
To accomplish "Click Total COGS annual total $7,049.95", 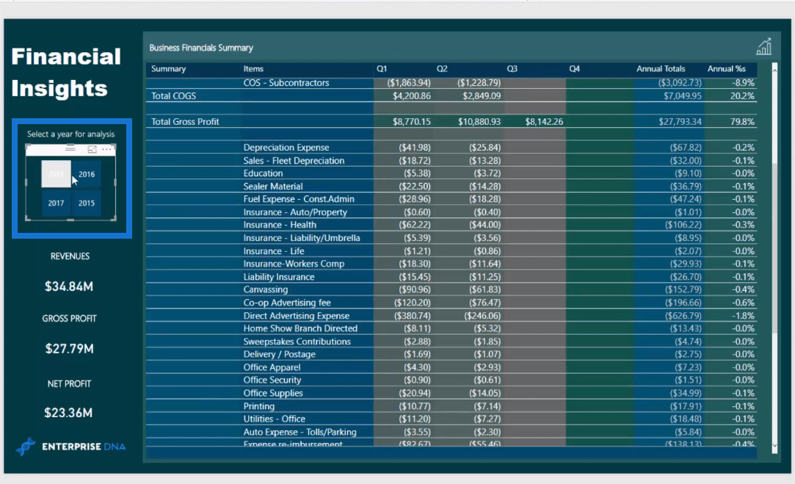I will (683, 96).
